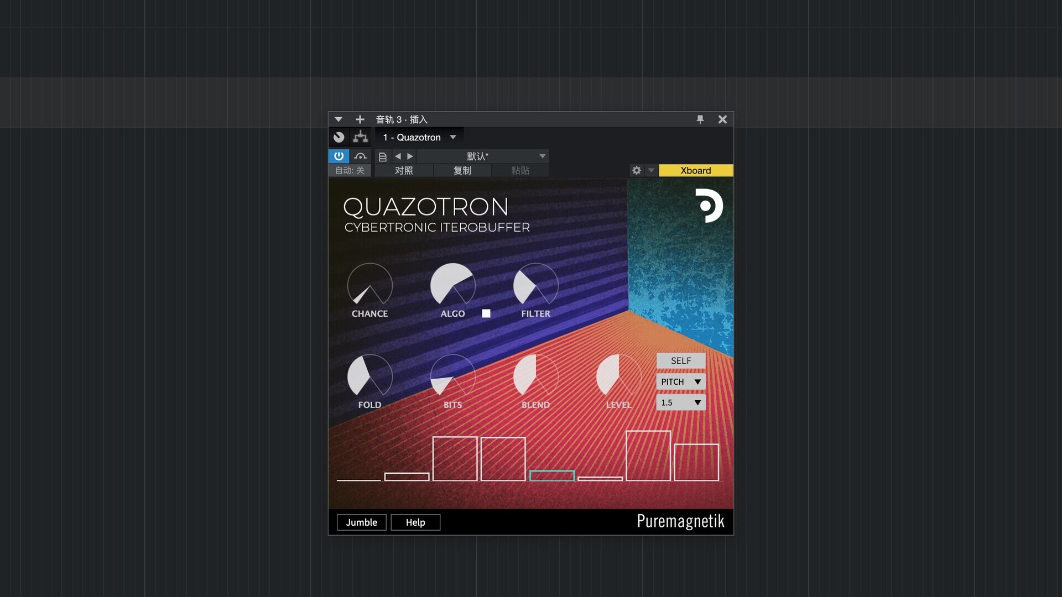Click the channel editor knob icon
Image resolution: width=1062 pixels, height=597 pixels.
pos(339,137)
